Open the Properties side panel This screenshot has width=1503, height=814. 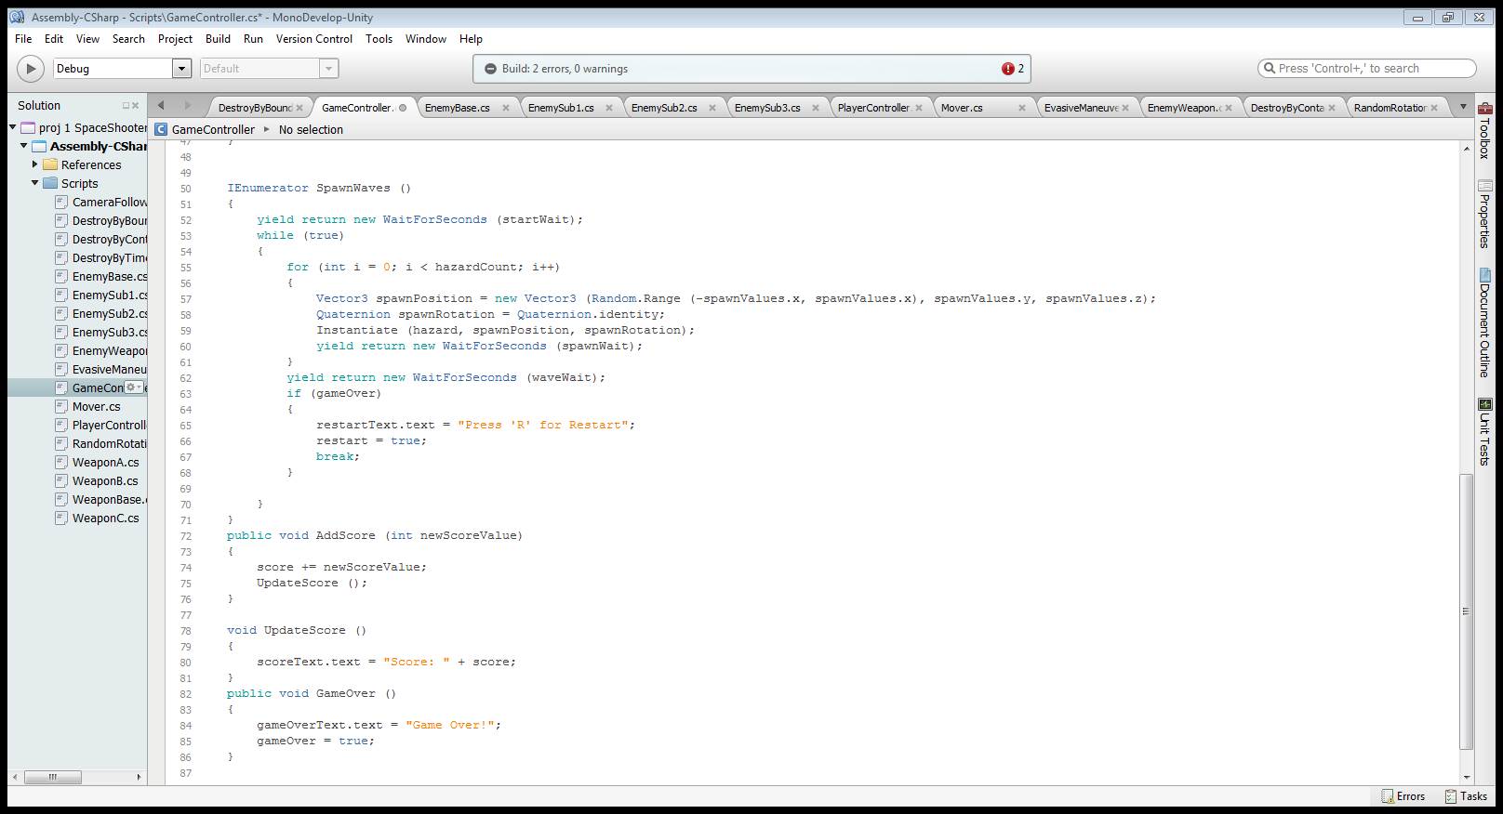point(1484,213)
